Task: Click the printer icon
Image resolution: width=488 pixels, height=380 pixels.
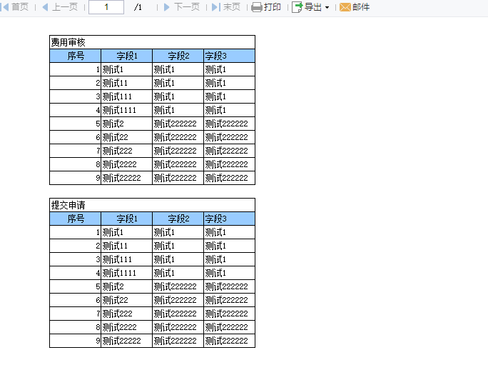Action: click(x=257, y=7)
